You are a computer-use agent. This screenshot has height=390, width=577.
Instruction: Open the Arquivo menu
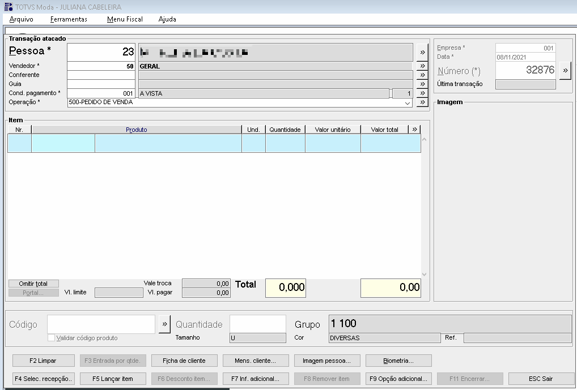coord(21,19)
